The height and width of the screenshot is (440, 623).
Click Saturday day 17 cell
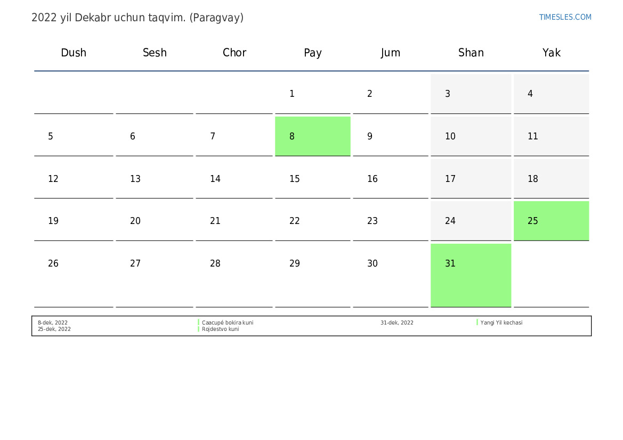(x=471, y=179)
